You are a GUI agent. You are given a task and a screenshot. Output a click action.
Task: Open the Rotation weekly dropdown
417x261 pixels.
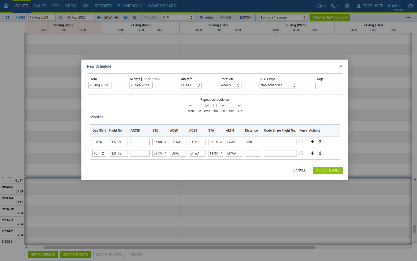point(230,85)
